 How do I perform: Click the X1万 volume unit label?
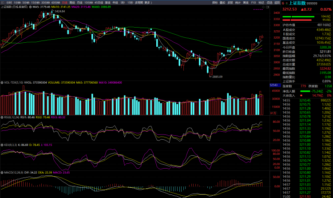click(273, 113)
